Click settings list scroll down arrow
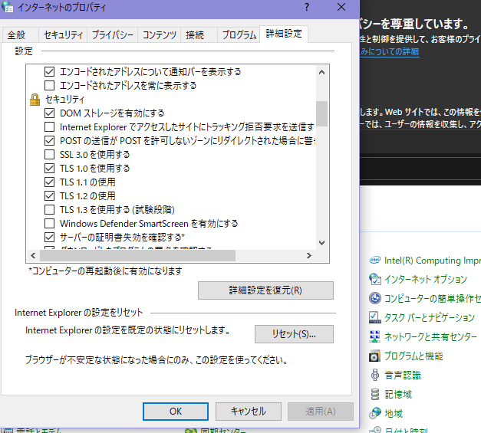 pyautogui.click(x=321, y=243)
